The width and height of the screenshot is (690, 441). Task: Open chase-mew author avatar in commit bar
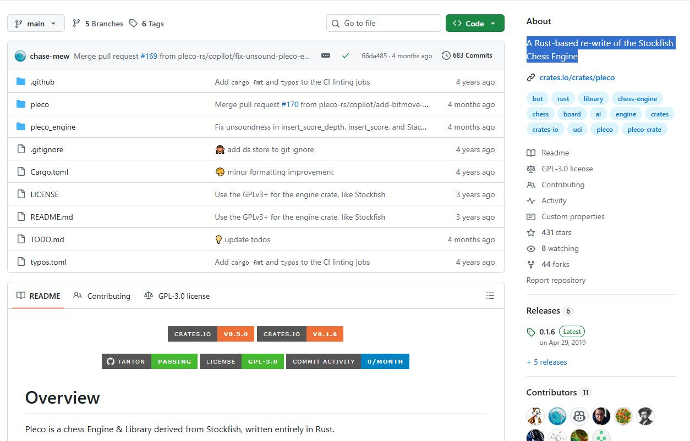[x=20, y=56]
